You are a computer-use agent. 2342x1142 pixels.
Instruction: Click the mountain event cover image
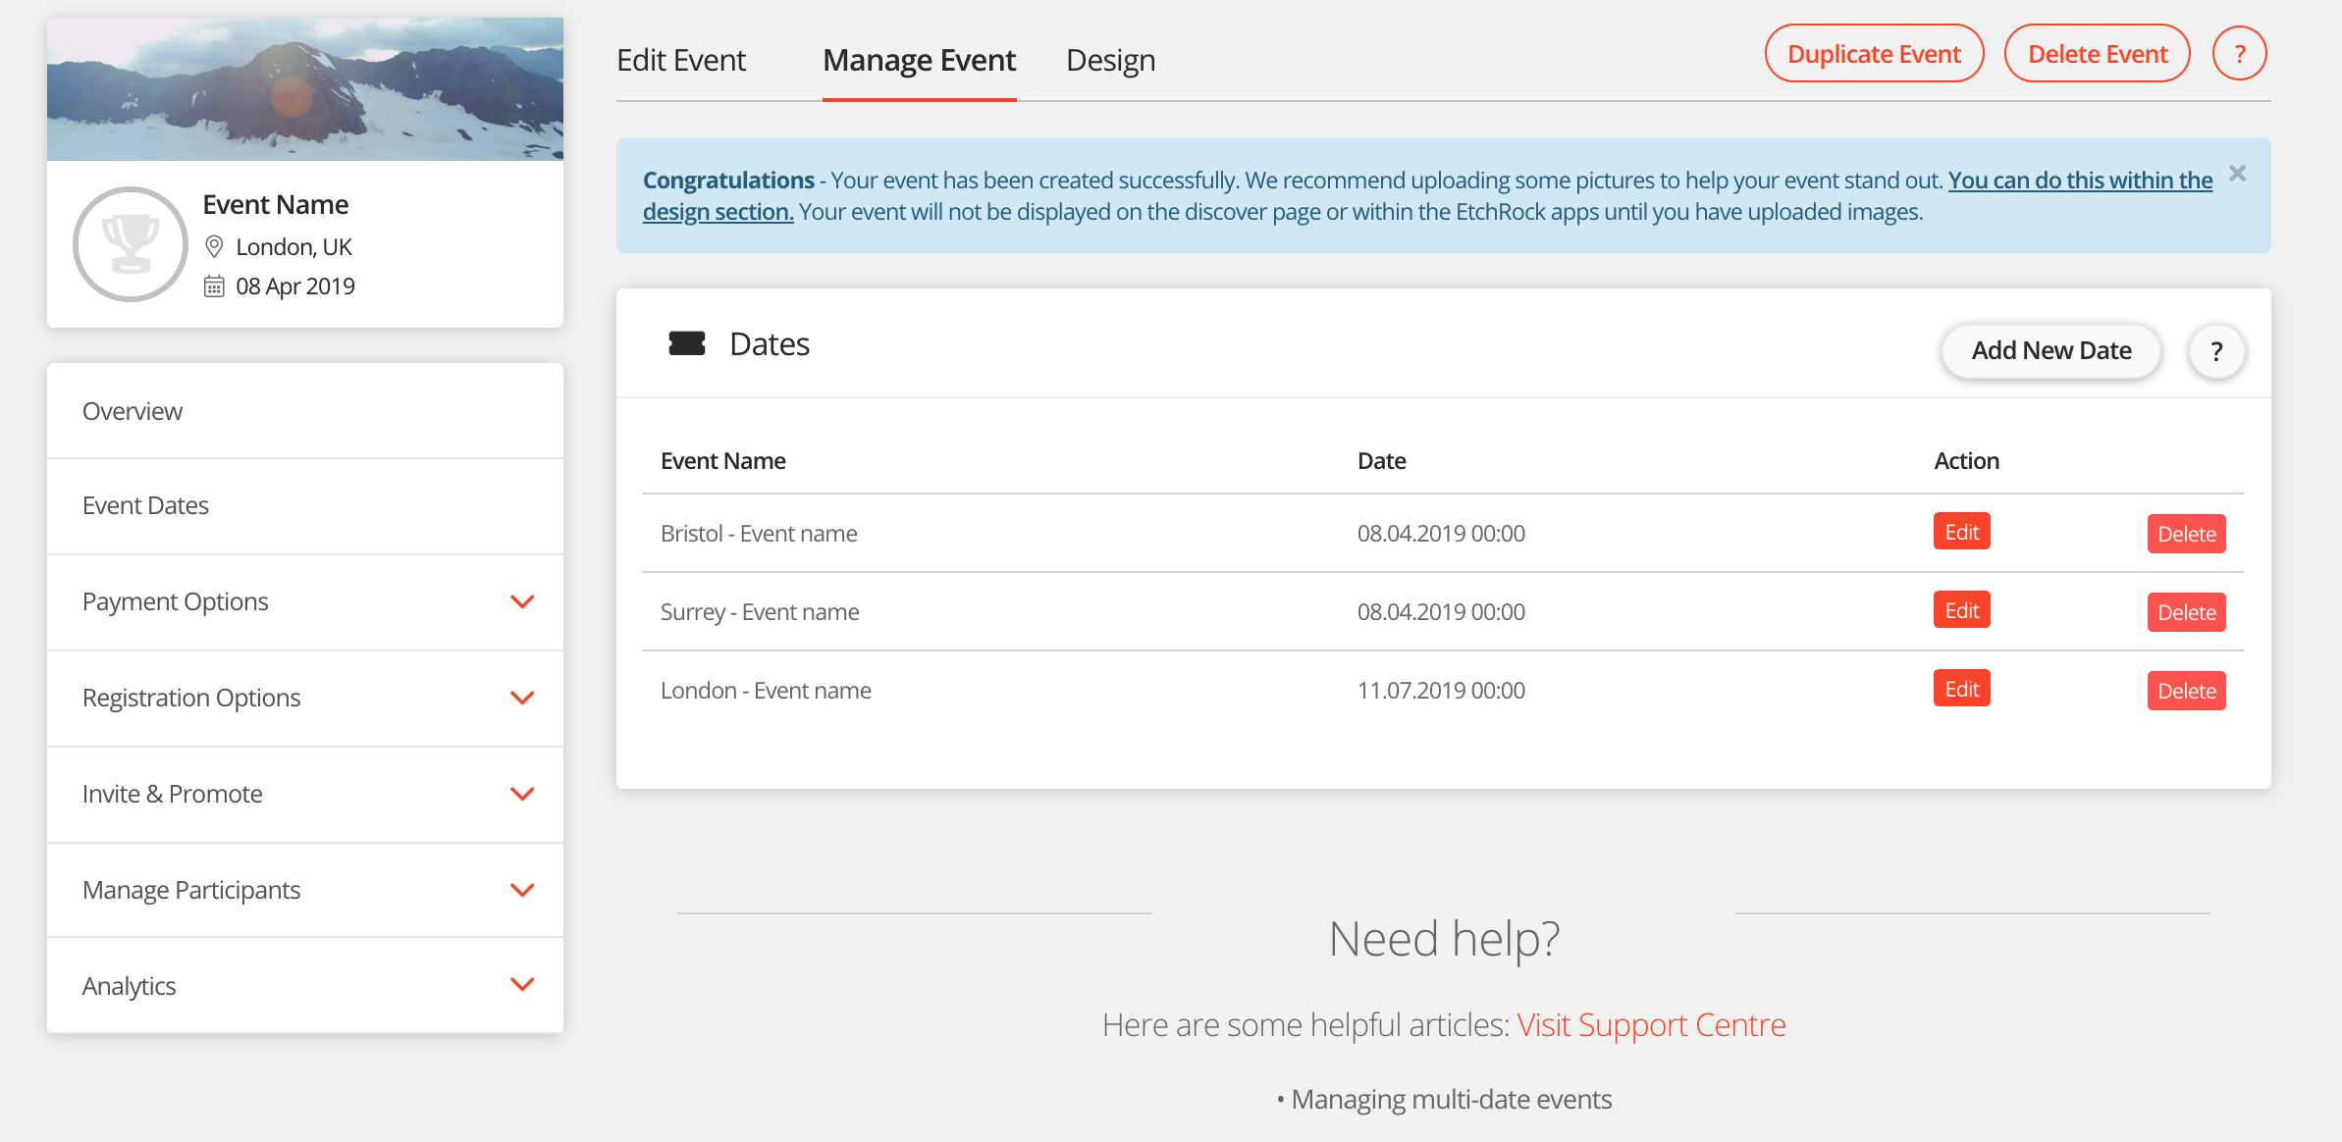305,89
